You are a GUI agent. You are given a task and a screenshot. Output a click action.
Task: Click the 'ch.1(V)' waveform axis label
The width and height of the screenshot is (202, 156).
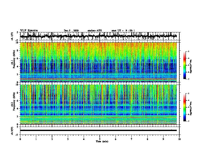[x=12, y=36]
